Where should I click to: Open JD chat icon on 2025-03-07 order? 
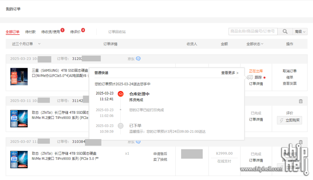click(x=138, y=141)
